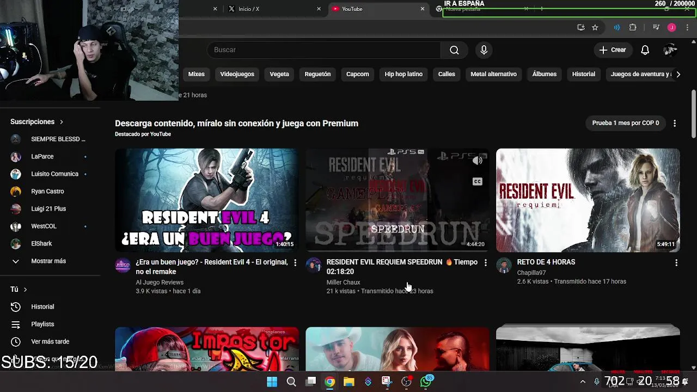Toggle mute on Speedrun video preview
Screen dimensions: 697x392
click(478, 161)
